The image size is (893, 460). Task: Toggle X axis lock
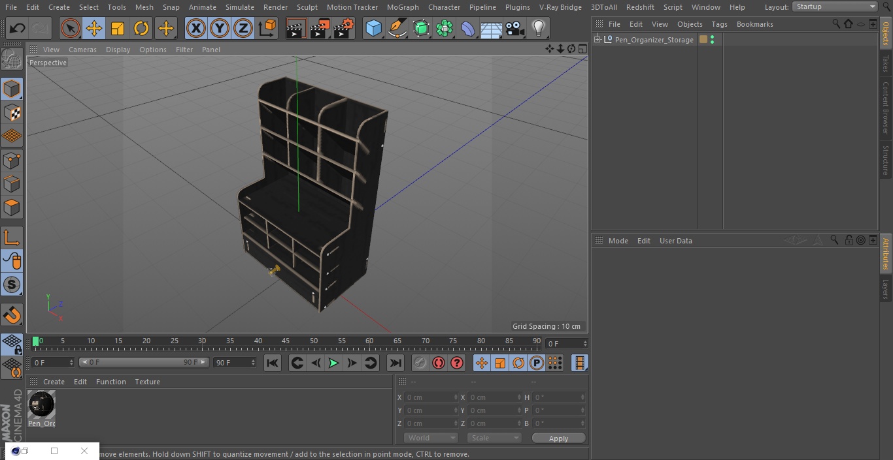[x=196, y=29]
